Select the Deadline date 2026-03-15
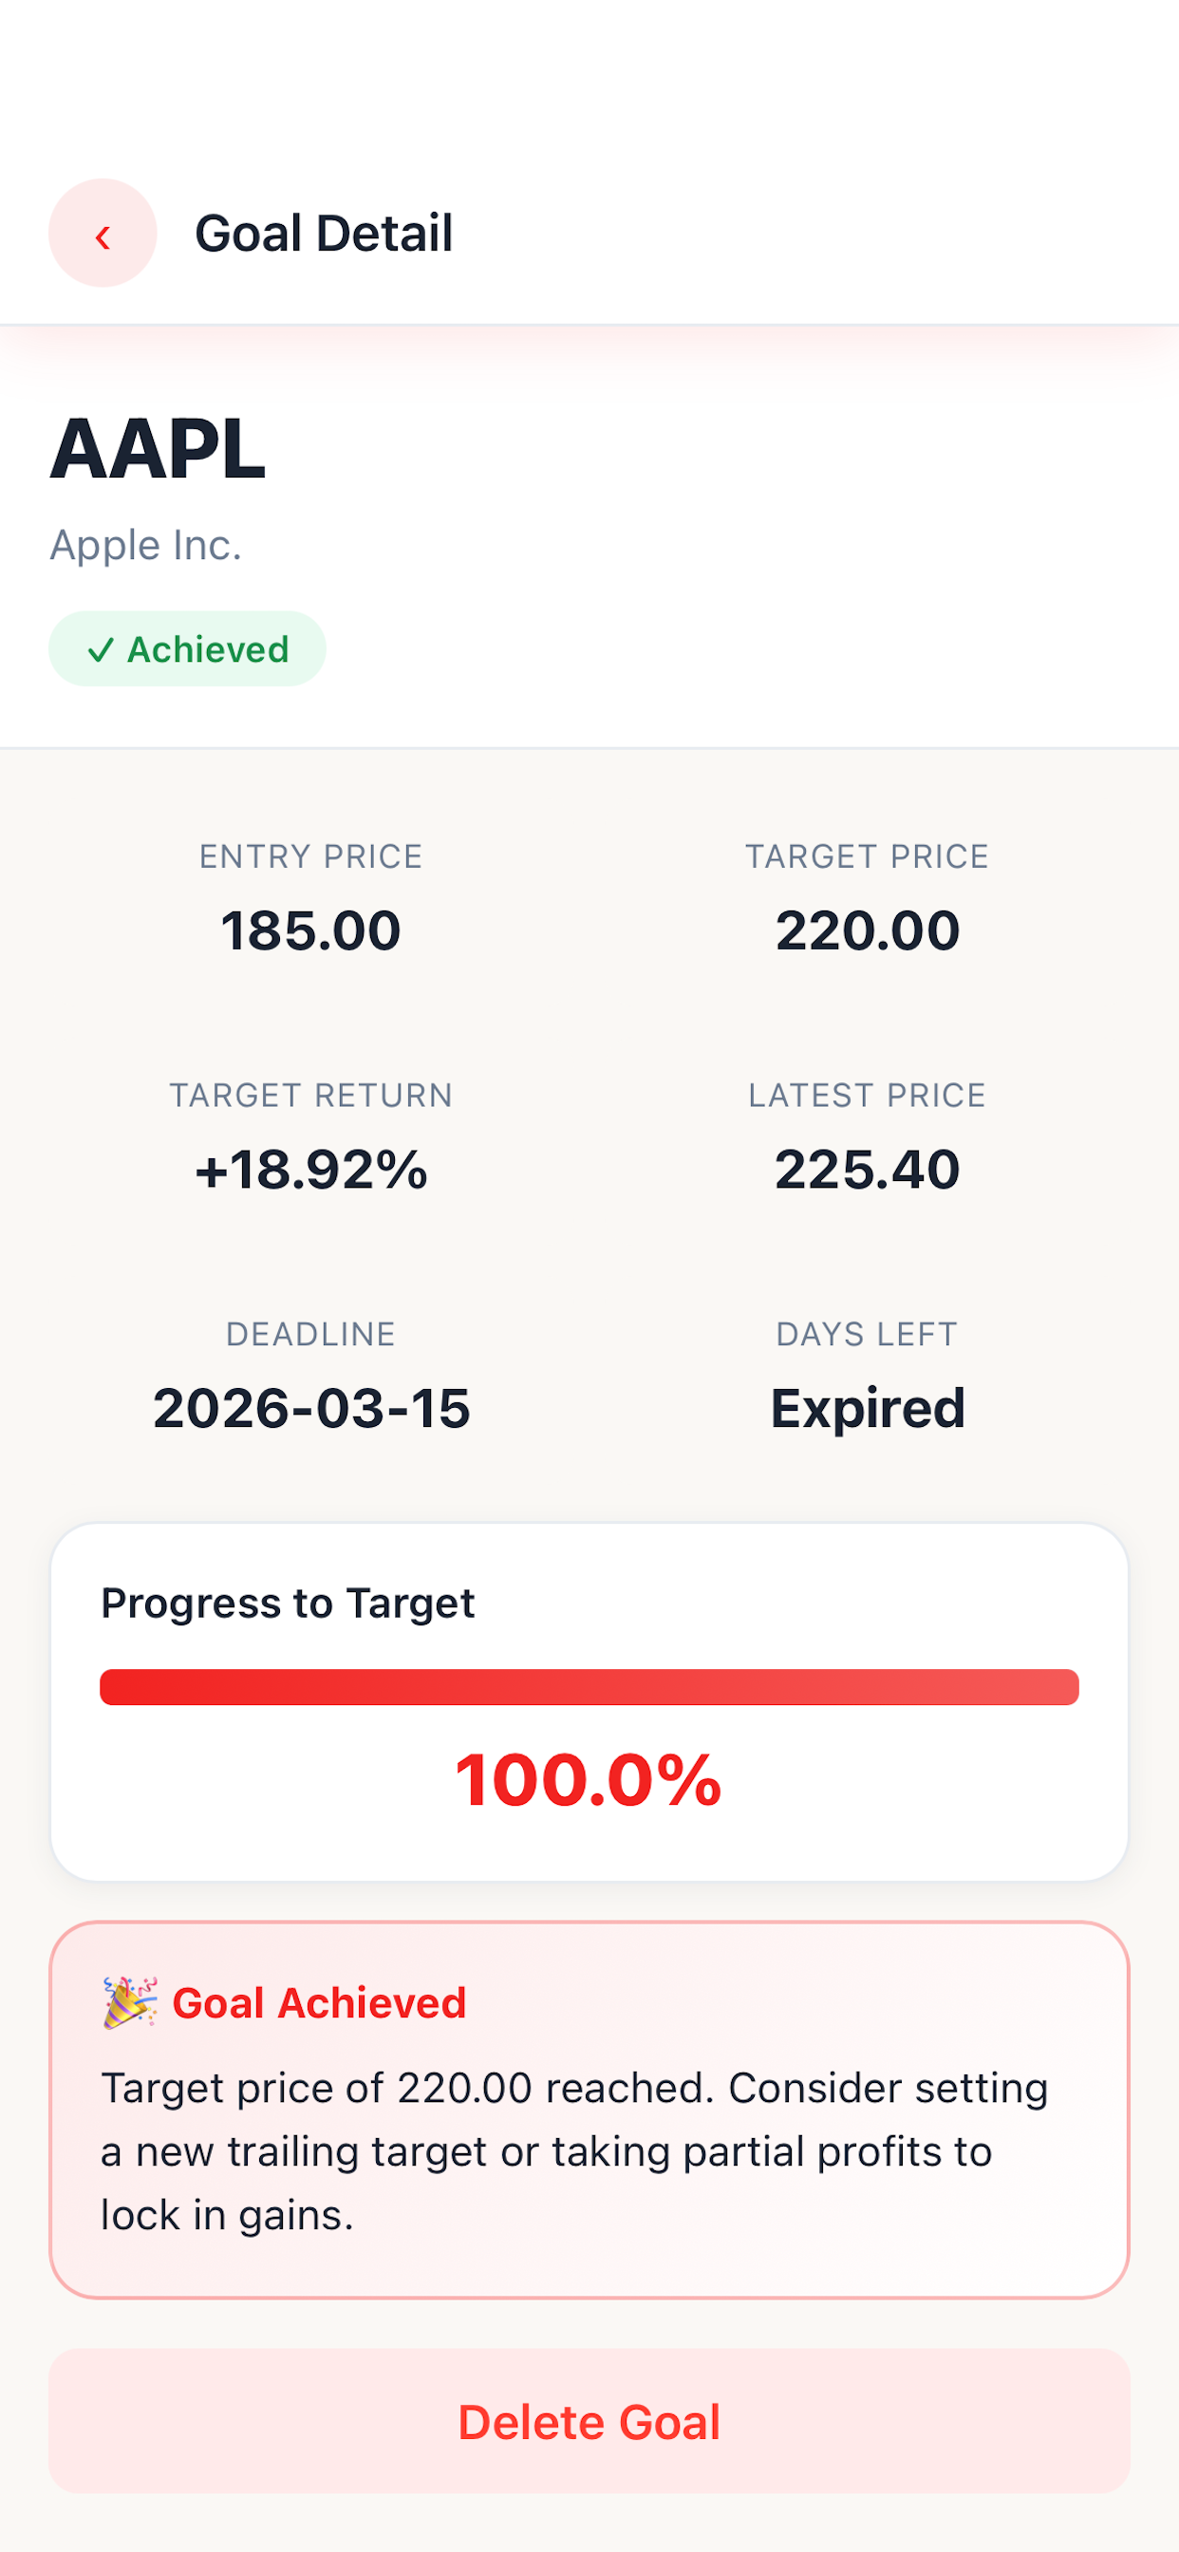The width and height of the screenshot is (1179, 2552). click(311, 1408)
